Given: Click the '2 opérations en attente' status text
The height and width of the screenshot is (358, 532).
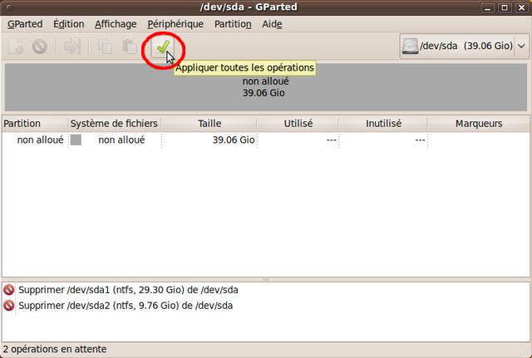Looking at the screenshot, I should pos(55,349).
